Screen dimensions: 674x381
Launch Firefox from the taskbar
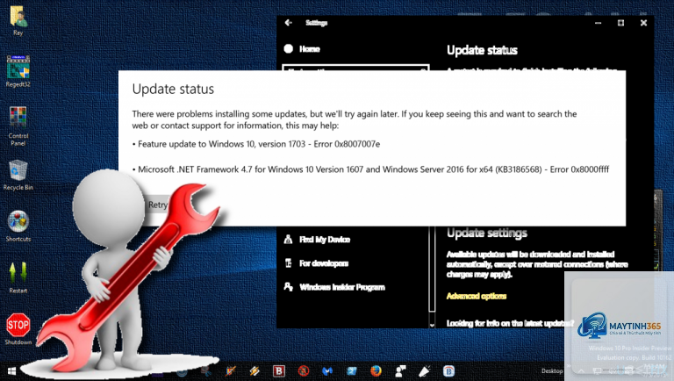[x=376, y=370]
